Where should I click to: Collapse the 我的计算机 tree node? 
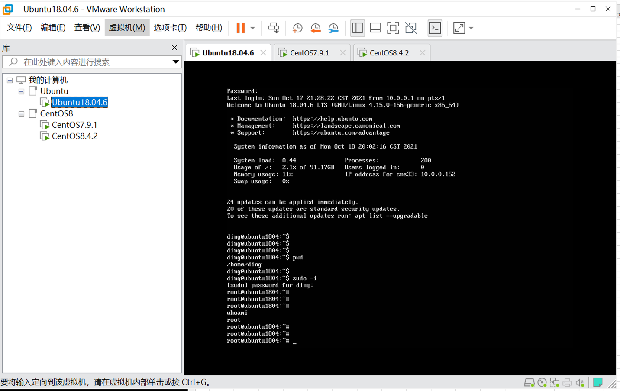tap(10, 80)
